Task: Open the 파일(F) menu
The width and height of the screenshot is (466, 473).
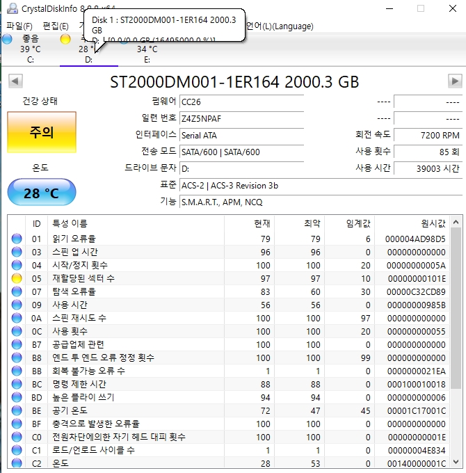Action: point(19,26)
